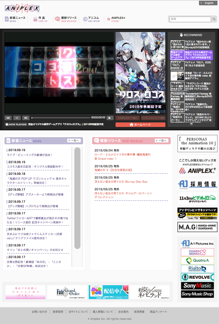Click the ANIPLEX logo
This screenshot has height=324, width=219.
22,8
